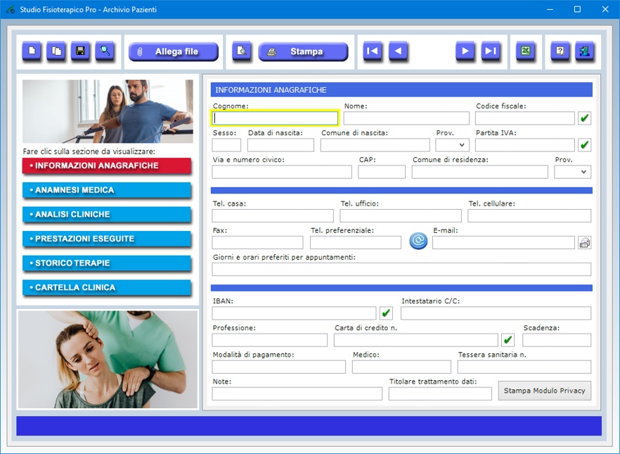
Task: Click the Titolare trattamento dati field
Action: pyautogui.click(x=440, y=394)
